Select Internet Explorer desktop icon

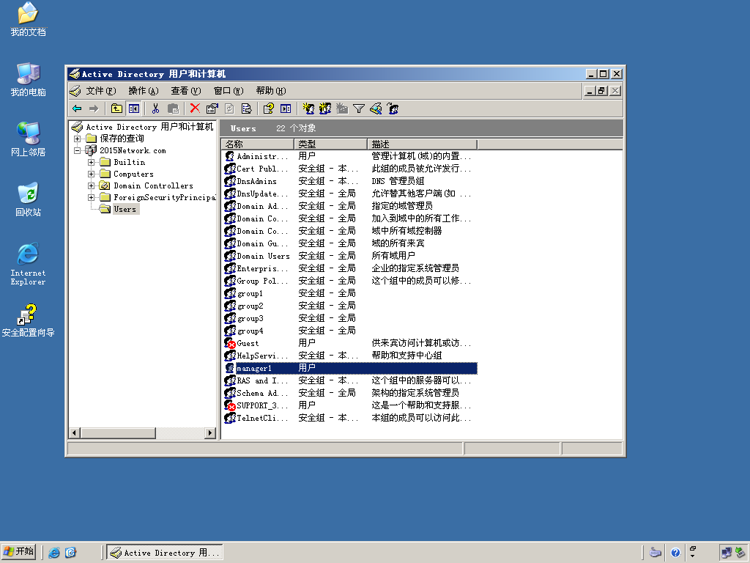click(28, 264)
